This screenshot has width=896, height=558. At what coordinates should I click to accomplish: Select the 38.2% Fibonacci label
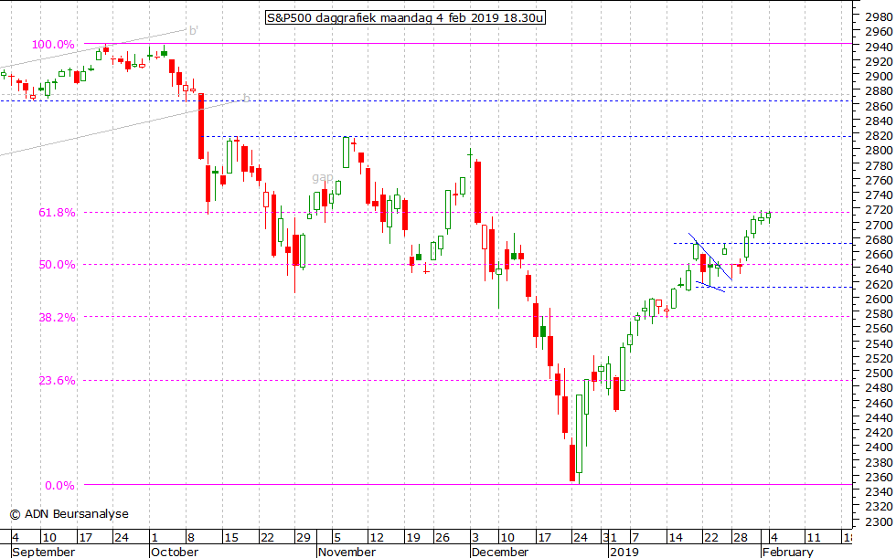57,318
